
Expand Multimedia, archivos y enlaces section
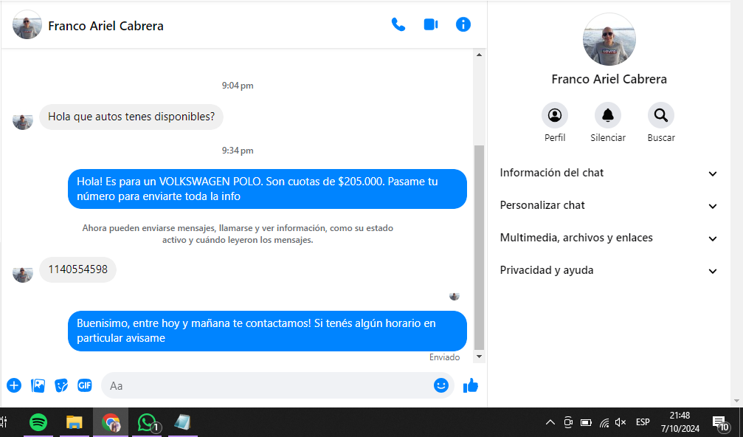609,238
